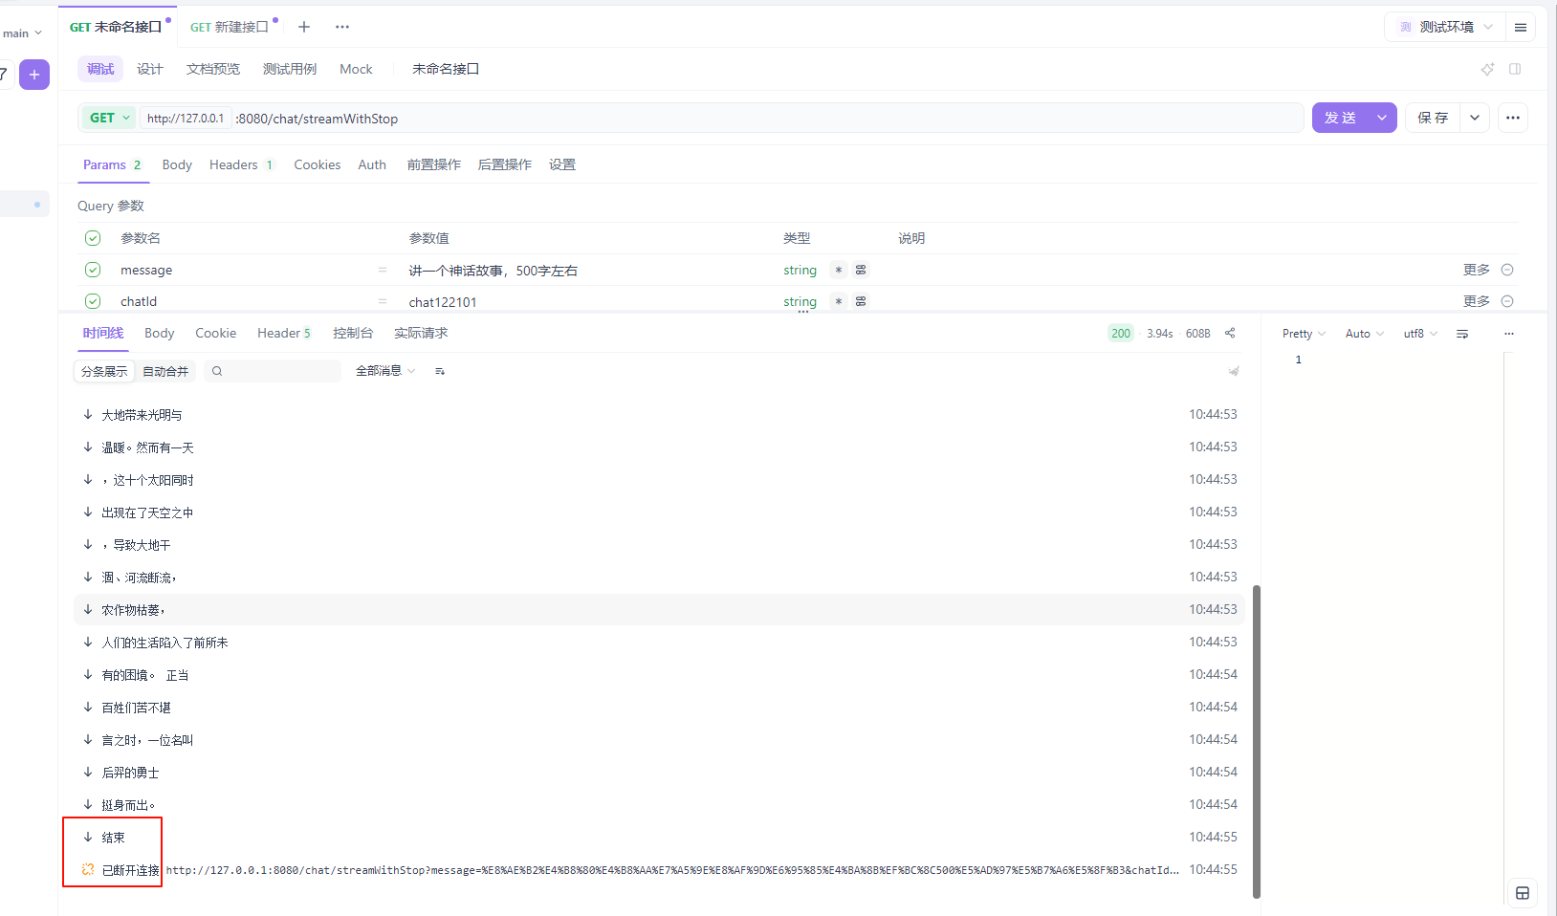Click the purple plus button in sidebar
This screenshot has height=916, width=1557.
click(x=34, y=75)
